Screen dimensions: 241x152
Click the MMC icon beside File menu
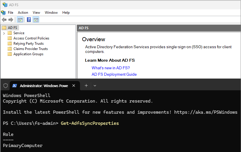3,13
